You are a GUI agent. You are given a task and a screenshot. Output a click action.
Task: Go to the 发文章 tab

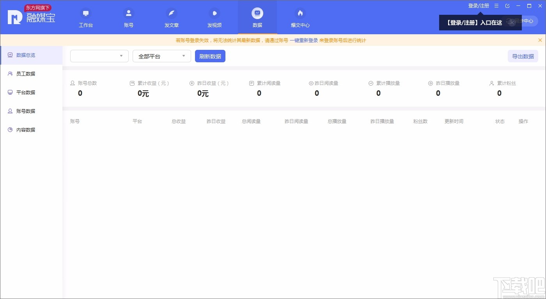(172, 18)
